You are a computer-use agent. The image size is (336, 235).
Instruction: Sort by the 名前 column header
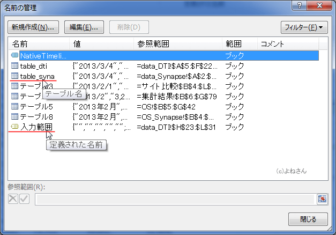(39, 44)
